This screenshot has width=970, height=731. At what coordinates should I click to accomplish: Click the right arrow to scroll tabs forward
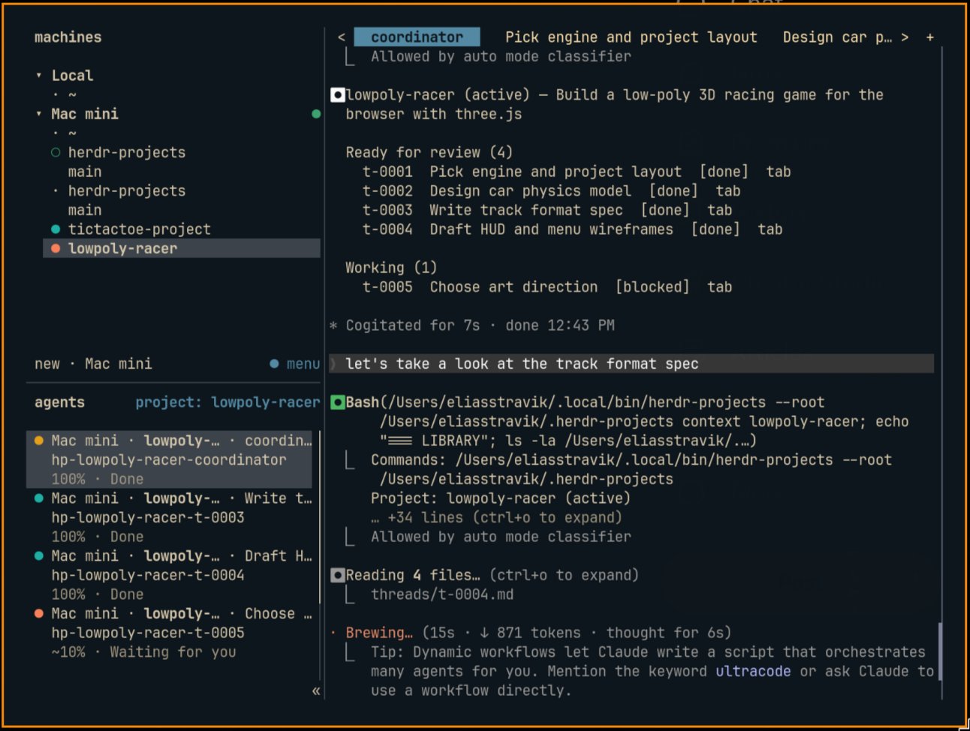tap(905, 37)
